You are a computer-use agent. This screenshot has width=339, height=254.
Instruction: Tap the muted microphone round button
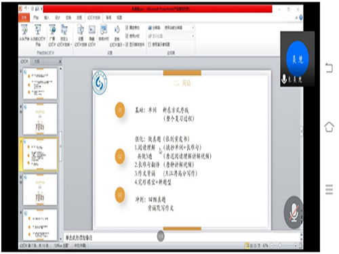pos(294,213)
